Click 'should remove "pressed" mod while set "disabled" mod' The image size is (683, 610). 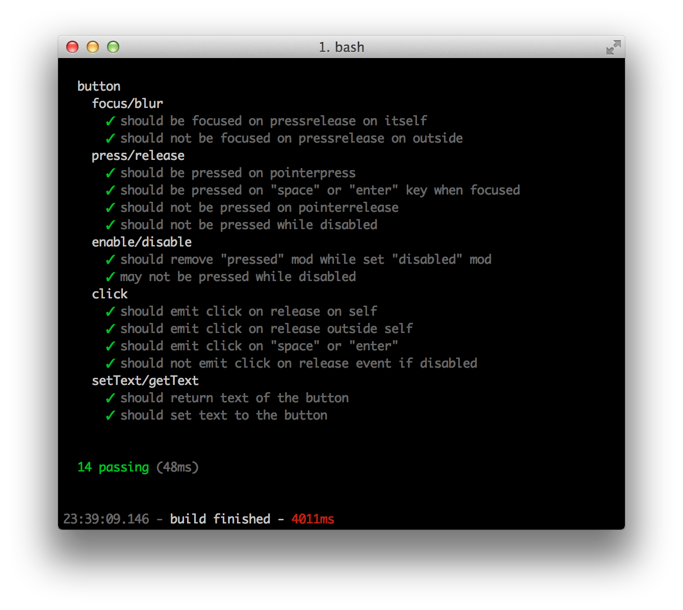[306, 259]
